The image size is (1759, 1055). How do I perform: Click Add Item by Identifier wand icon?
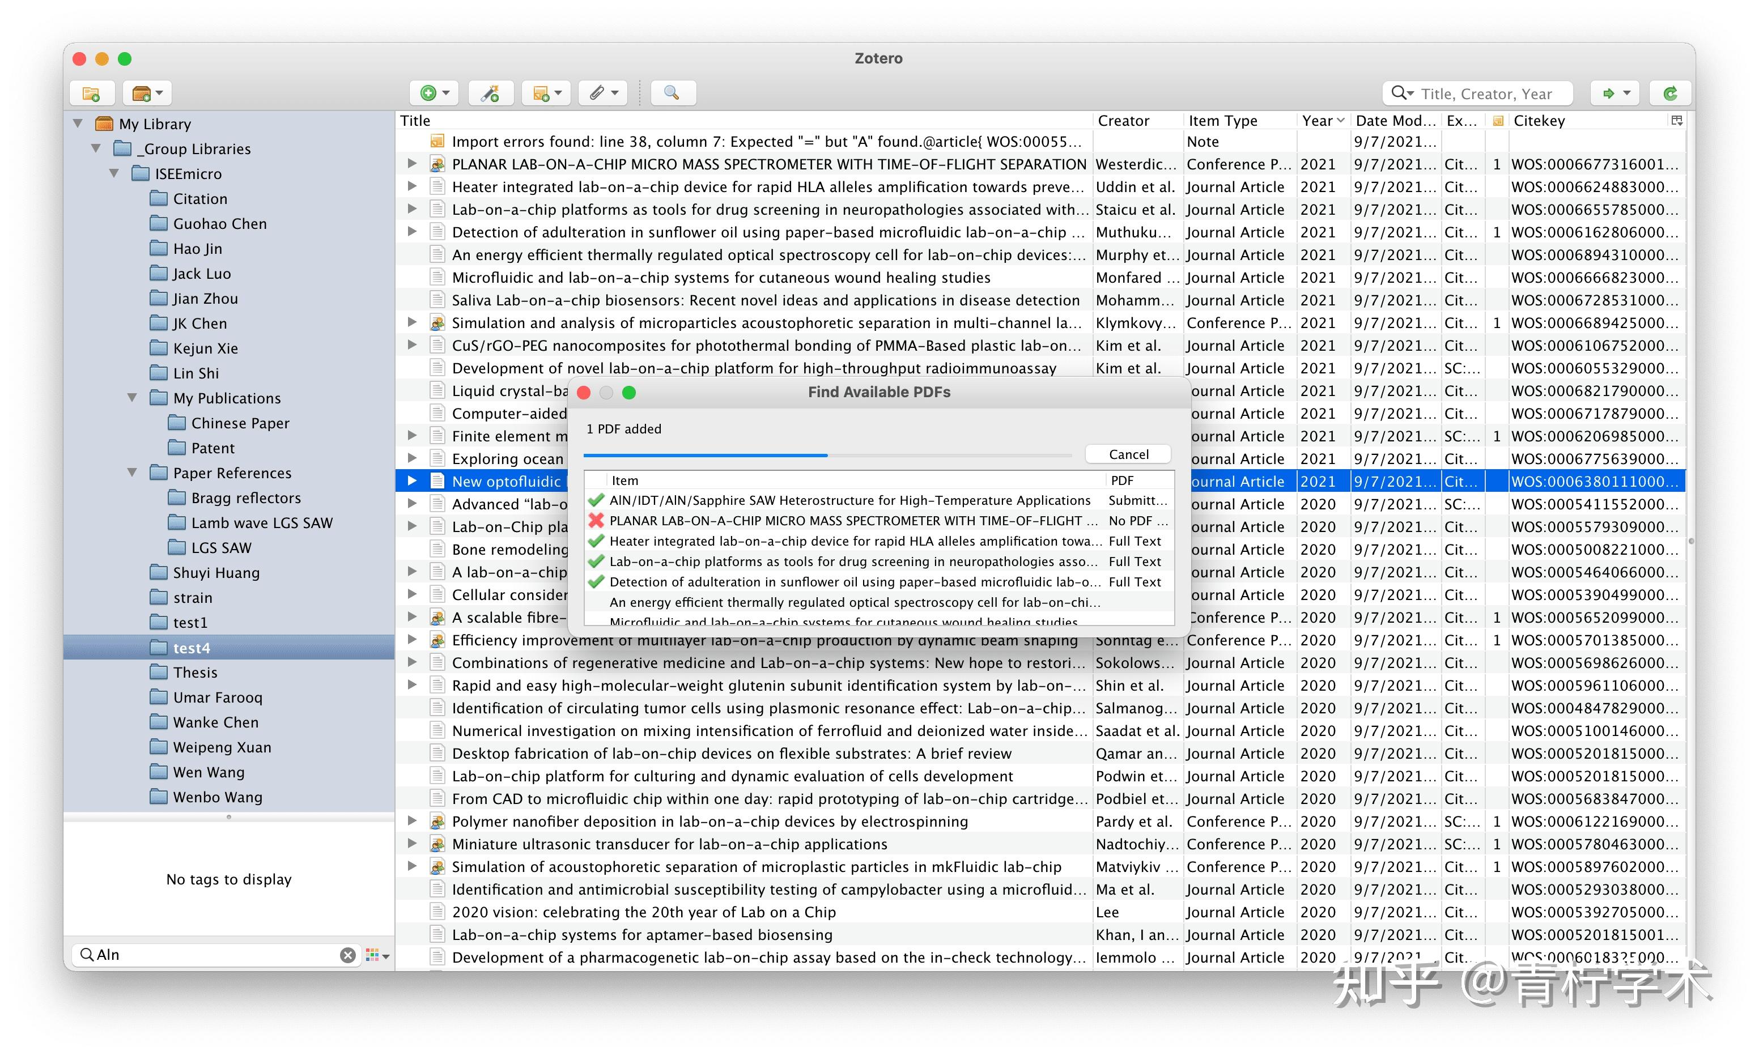point(490,93)
